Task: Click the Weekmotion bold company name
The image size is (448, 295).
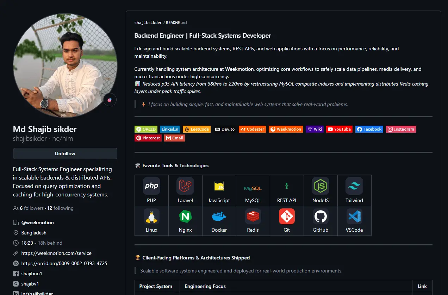Action: 239,69
